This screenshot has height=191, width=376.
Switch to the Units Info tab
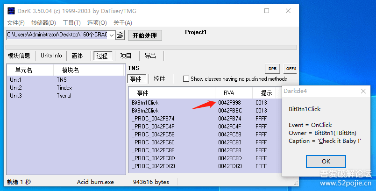point(51,56)
